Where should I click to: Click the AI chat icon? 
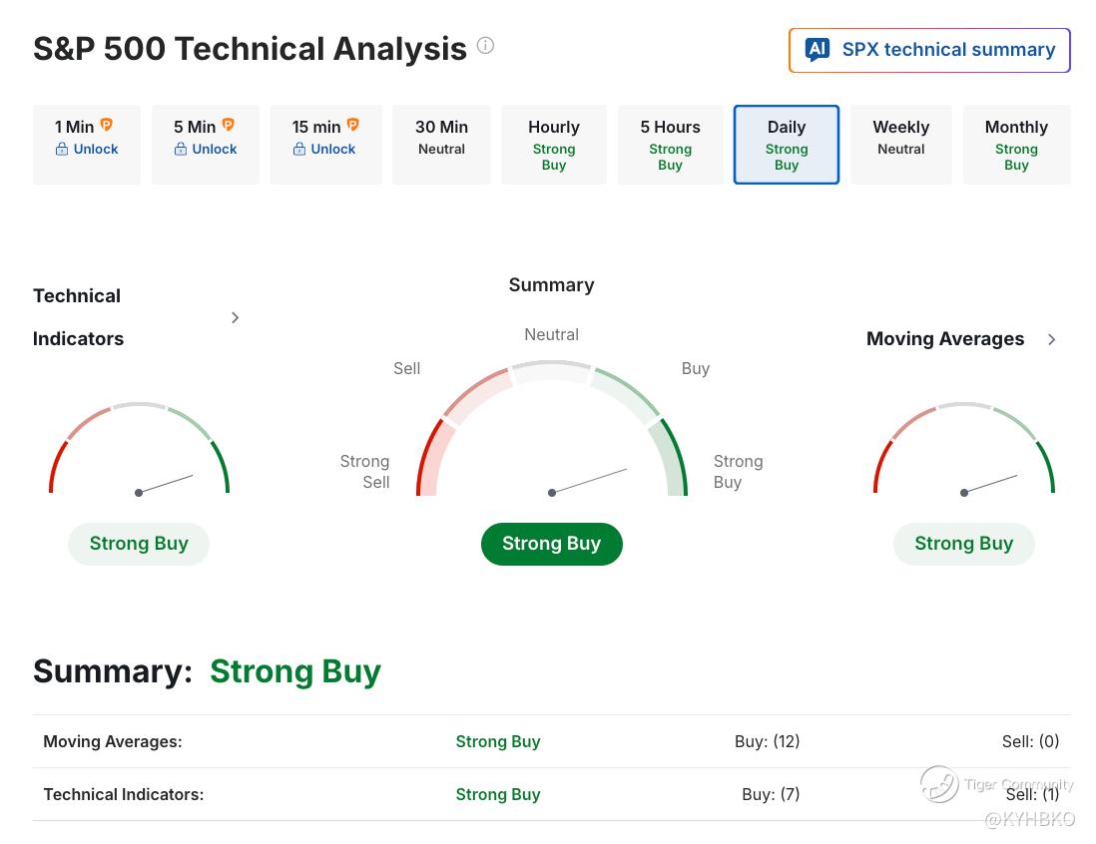coord(818,50)
